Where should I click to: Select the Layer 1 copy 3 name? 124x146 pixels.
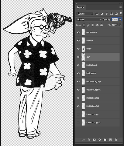click(x=93, y=123)
